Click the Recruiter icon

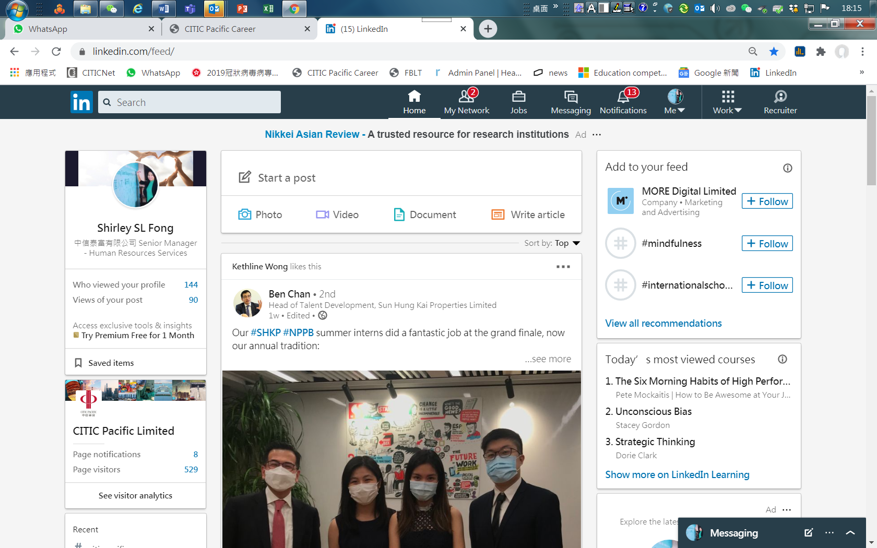coord(780,97)
